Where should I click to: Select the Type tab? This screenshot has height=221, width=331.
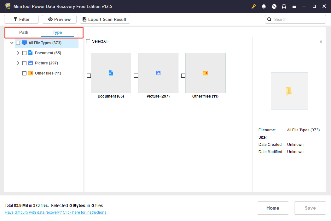[x=57, y=32]
